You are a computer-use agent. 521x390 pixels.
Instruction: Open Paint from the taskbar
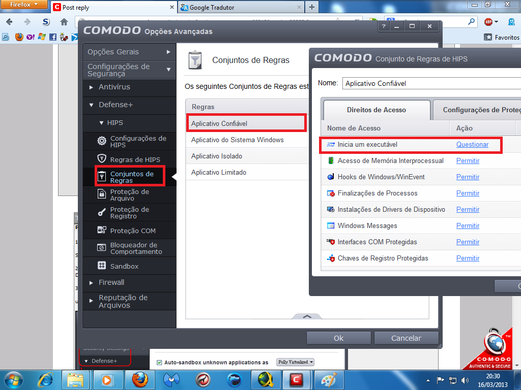[x=329, y=380]
